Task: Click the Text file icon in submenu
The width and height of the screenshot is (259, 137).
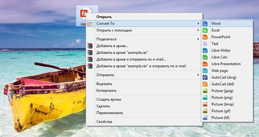Action: pos(205,44)
